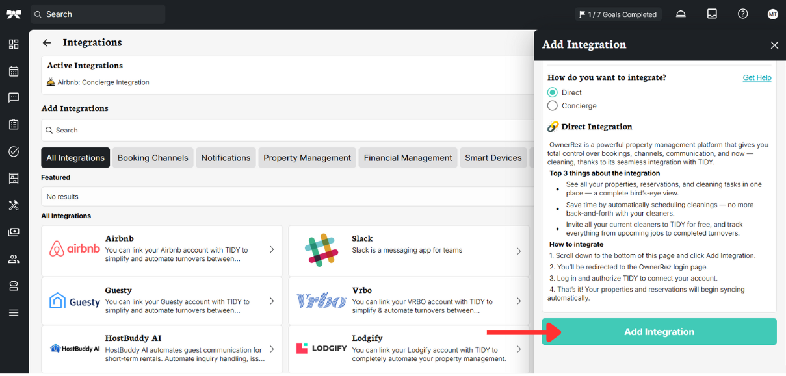Switch to the Financial Management tab
This screenshot has width=786, height=376.
click(x=408, y=158)
